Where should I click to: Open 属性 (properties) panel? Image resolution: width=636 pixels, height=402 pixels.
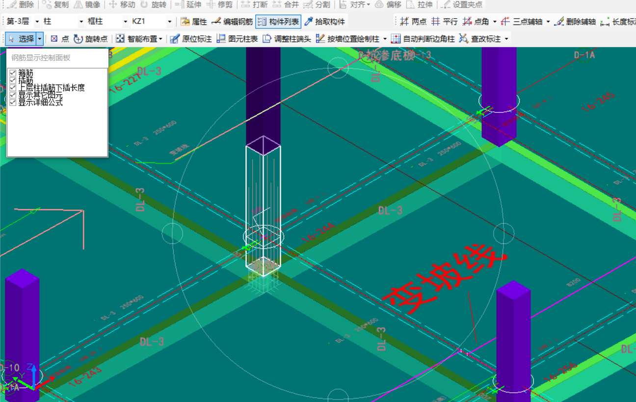pyautogui.click(x=194, y=22)
